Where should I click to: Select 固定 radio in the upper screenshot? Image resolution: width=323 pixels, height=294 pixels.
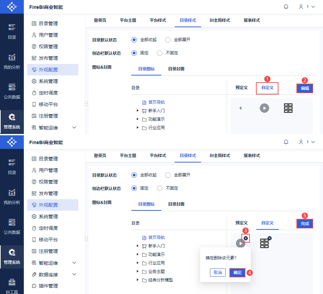click(134, 53)
